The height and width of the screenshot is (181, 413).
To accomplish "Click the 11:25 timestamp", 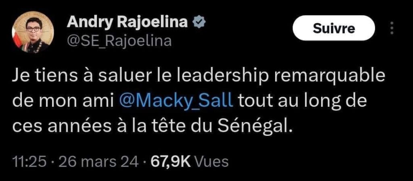I will 30,162.
